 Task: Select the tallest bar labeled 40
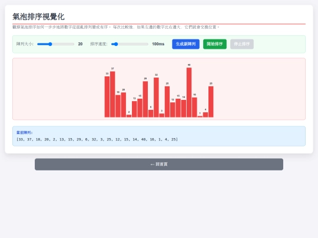(189, 92)
